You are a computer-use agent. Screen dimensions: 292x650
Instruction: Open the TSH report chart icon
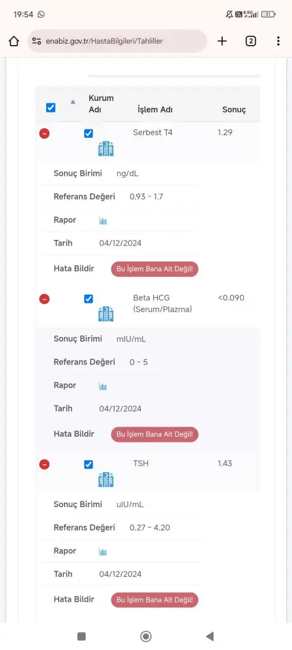[103, 552]
